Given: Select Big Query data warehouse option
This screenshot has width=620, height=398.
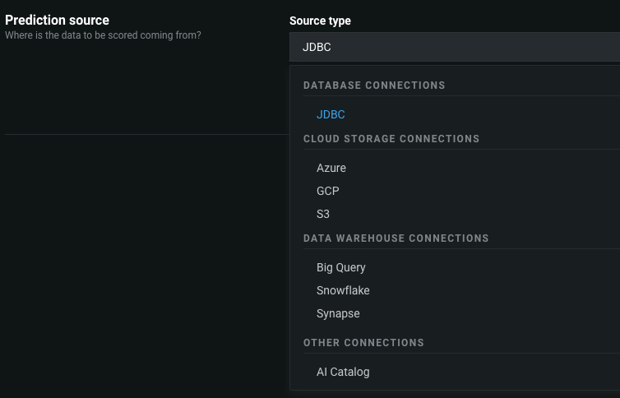Looking at the screenshot, I should click(341, 267).
